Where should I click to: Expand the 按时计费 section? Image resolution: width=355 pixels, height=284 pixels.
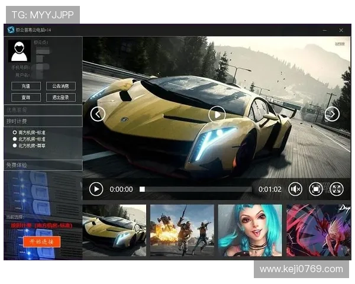(x=43, y=121)
